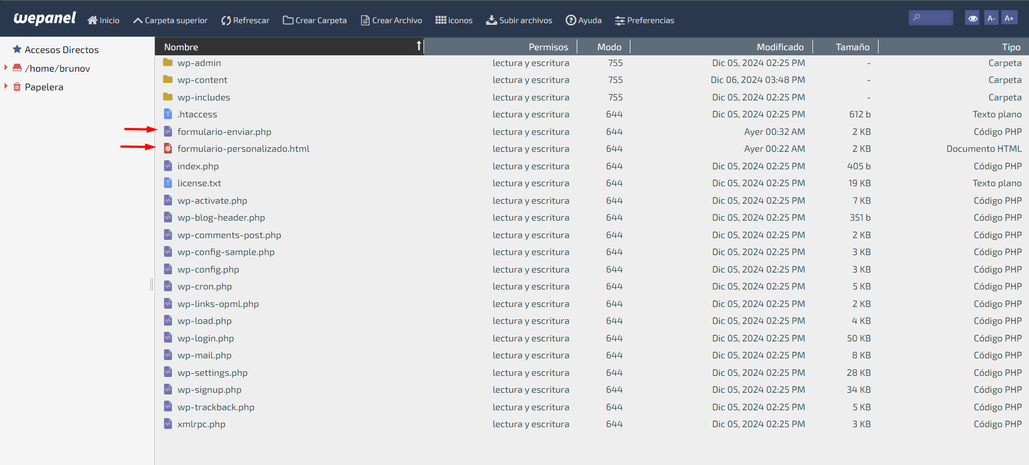Screen dimensions: 1029x465
Task: Click the wp-config.php file icon
Action: (x=168, y=269)
